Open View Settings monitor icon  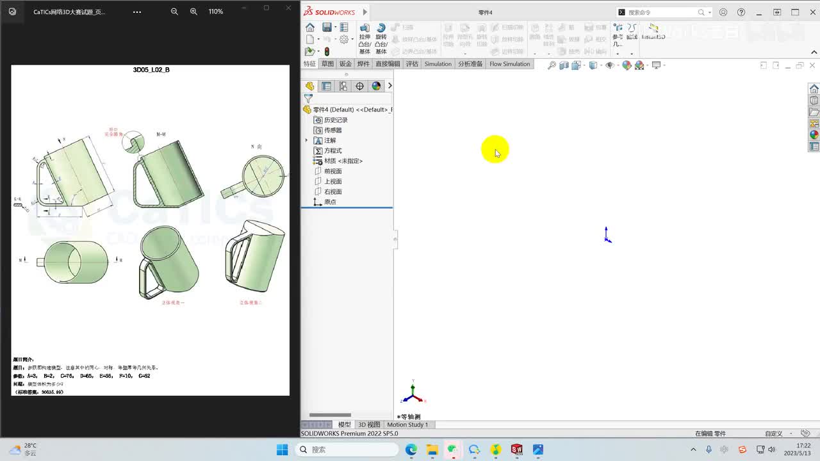click(656, 65)
